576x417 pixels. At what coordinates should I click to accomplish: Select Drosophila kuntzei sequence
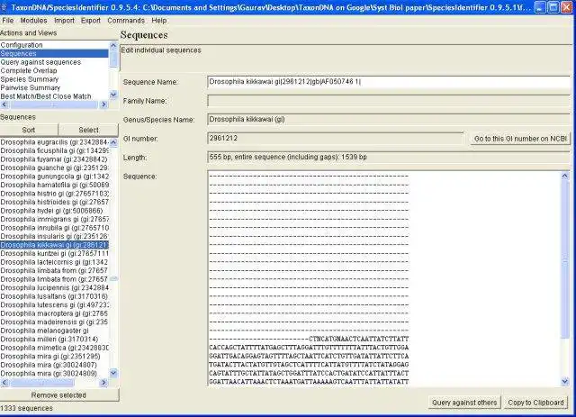point(54,253)
